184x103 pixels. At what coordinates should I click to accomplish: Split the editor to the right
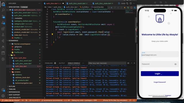point(131,3)
